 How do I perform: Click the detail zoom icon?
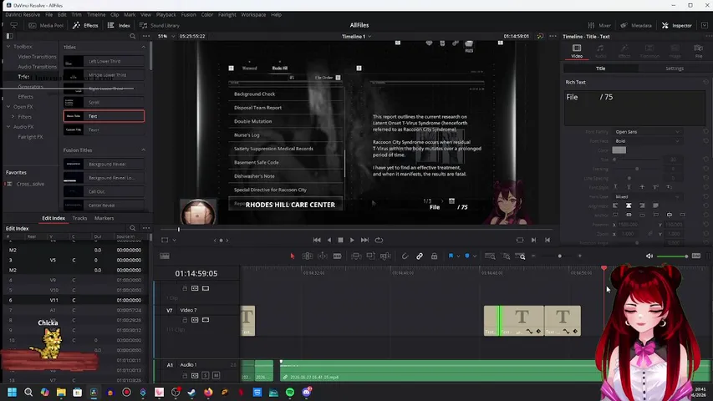coord(506,256)
